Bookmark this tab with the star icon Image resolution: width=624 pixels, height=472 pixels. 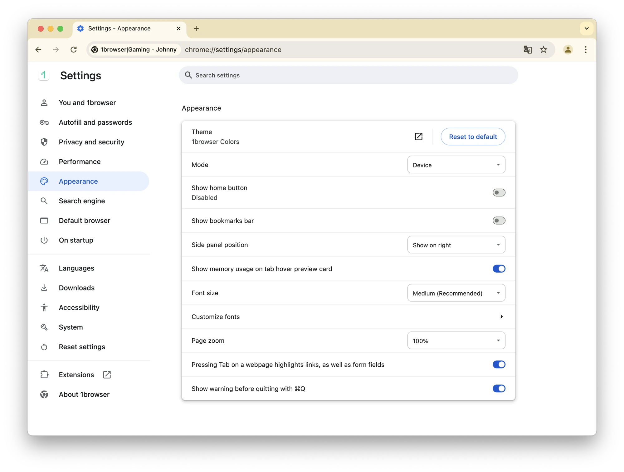544,50
